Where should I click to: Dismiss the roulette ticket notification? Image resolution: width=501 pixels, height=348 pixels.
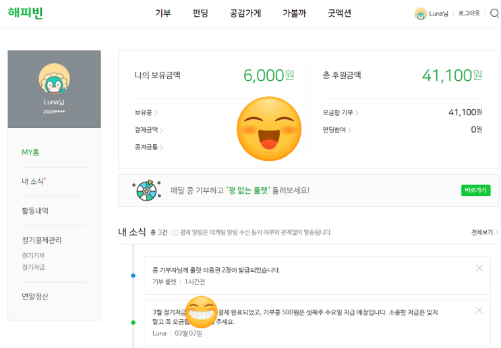479,268
